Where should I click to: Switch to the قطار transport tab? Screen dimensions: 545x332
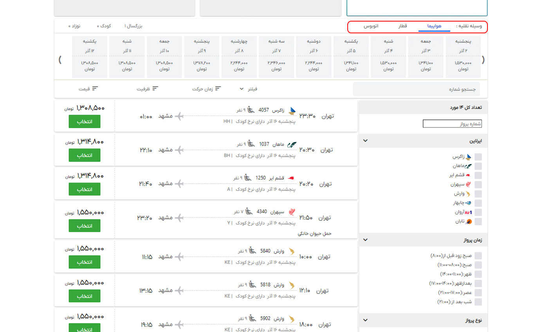click(x=402, y=26)
